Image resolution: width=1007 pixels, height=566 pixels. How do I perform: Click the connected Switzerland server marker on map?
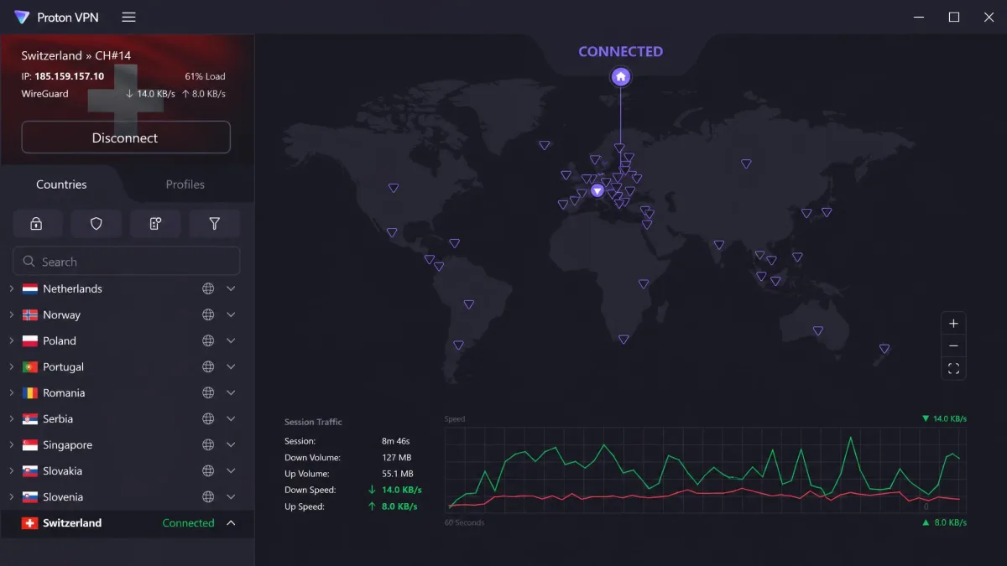pyautogui.click(x=597, y=190)
